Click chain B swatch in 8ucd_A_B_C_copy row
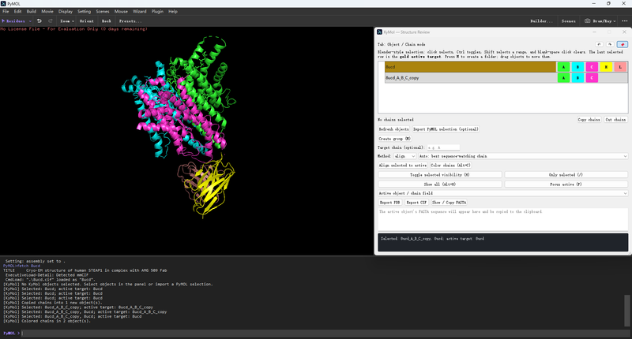Image resolution: width=632 pixels, height=339 pixels. click(x=577, y=77)
